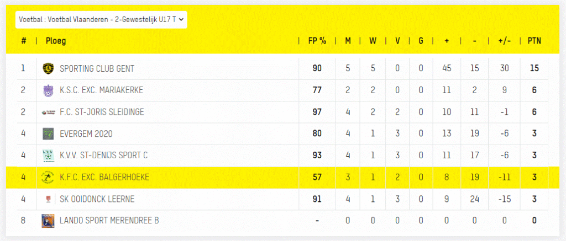Open SPORTING CLUB GENT team link
566x241 pixels.
[97, 69]
